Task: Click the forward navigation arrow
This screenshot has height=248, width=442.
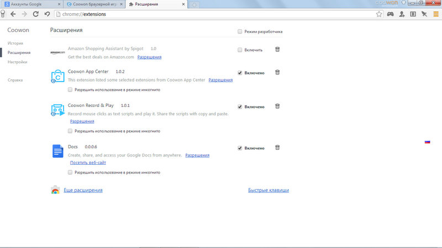Action: coord(24,14)
